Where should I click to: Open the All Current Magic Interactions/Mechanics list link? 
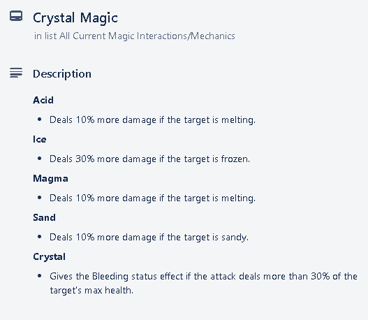pos(147,36)
